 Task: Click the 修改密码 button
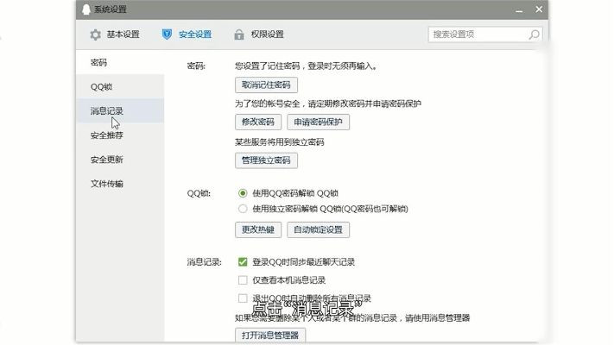point(258,122)
